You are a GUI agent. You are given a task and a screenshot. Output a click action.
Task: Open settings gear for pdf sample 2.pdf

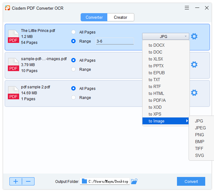(x=194, y=93)
